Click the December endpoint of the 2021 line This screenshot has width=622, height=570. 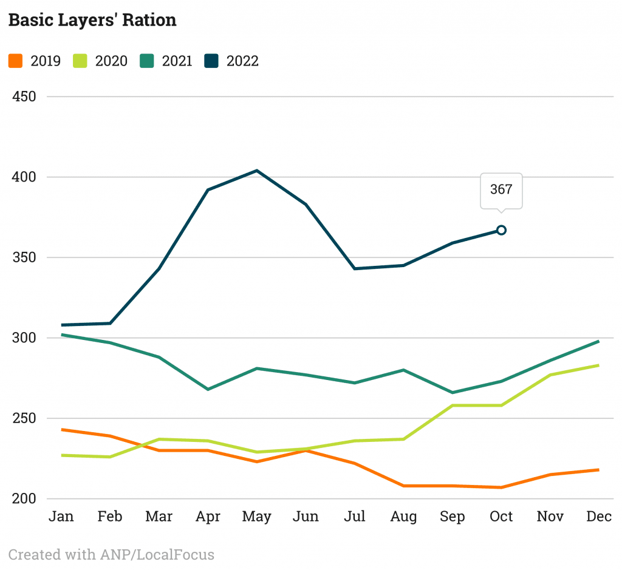[x=599, y=342]
